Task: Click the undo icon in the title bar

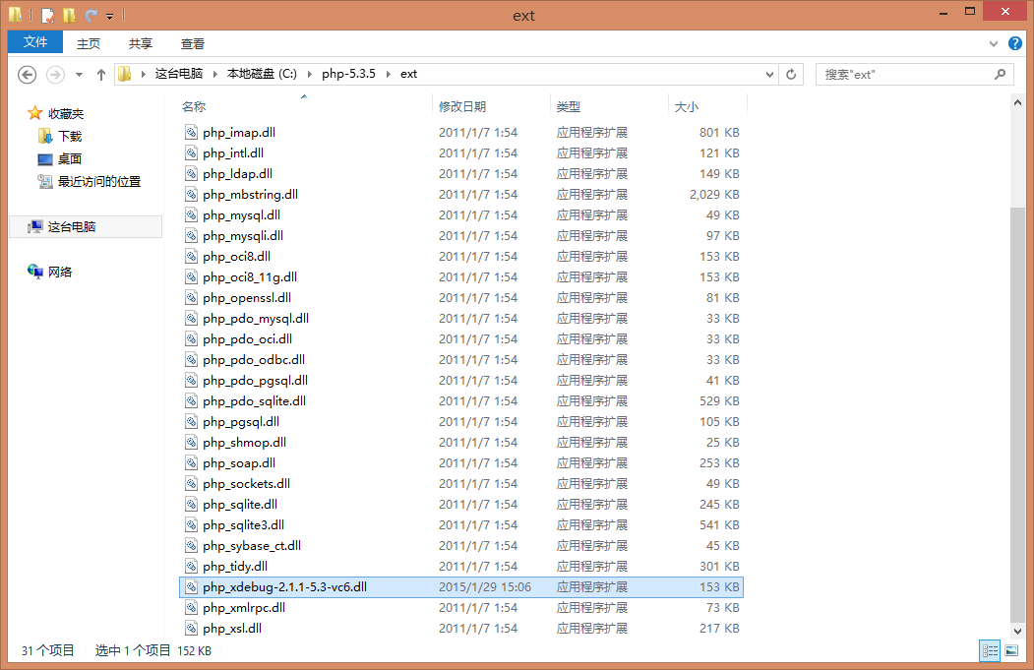Action: [91, 15]
